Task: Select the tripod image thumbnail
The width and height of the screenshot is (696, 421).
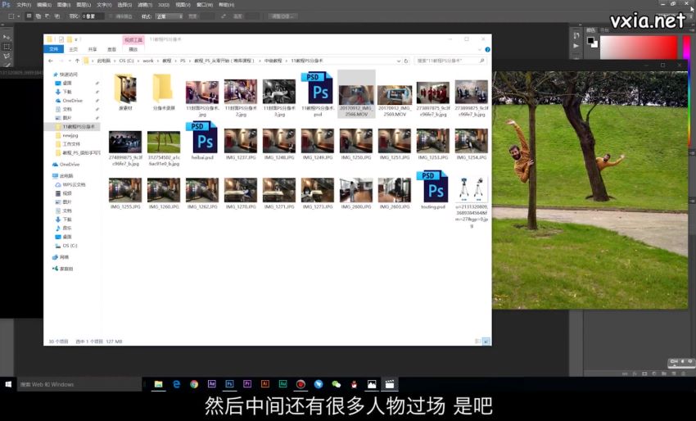Action: point(472,202)
